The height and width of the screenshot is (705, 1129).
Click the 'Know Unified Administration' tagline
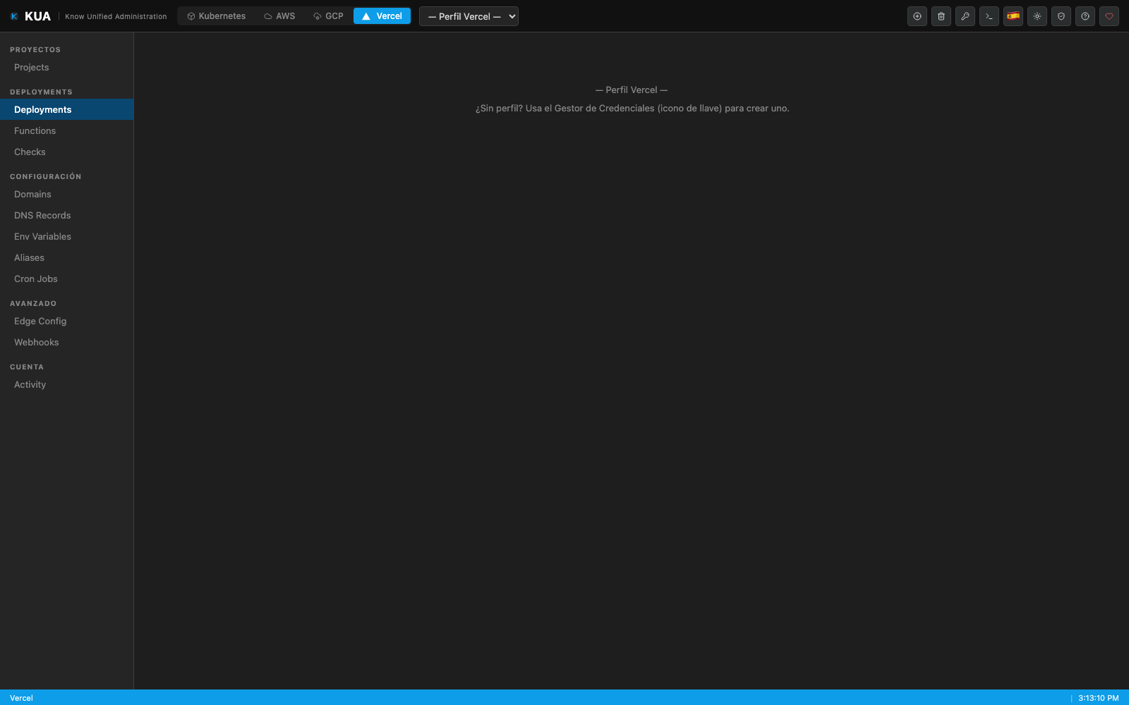pyautogui.click(x=116, y=16)
